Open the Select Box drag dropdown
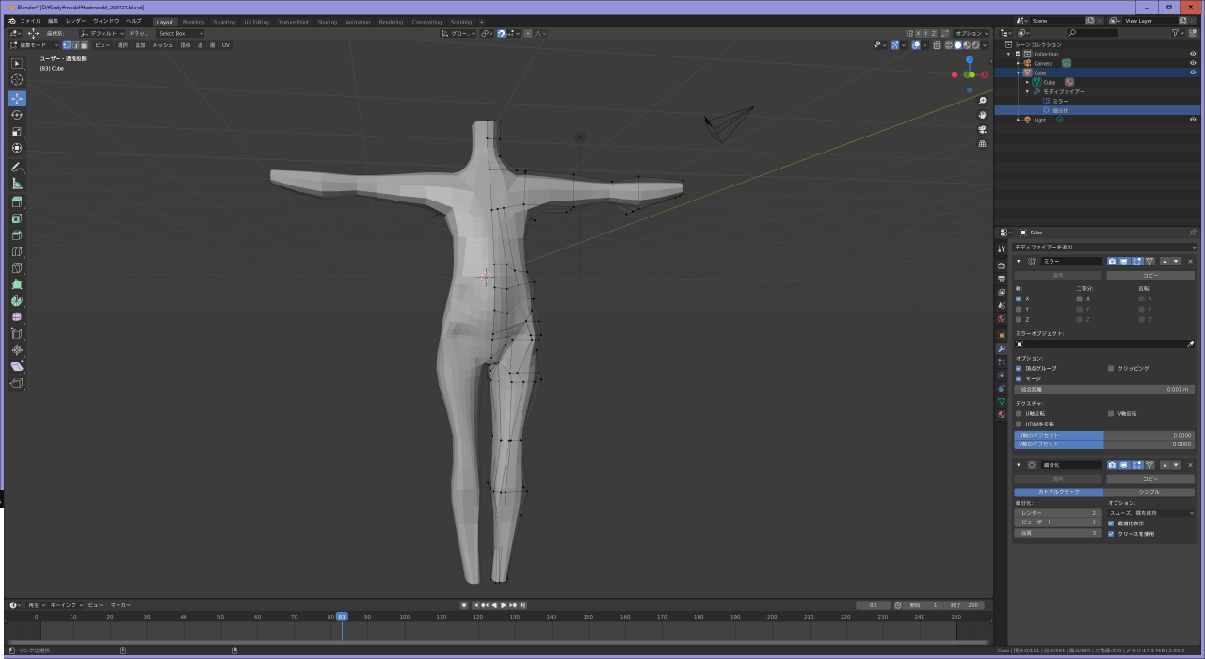 (x=181, y=33)
